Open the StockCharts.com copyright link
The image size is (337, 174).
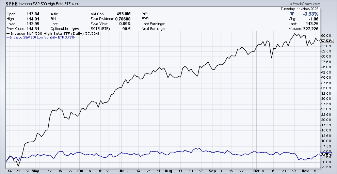305,4
